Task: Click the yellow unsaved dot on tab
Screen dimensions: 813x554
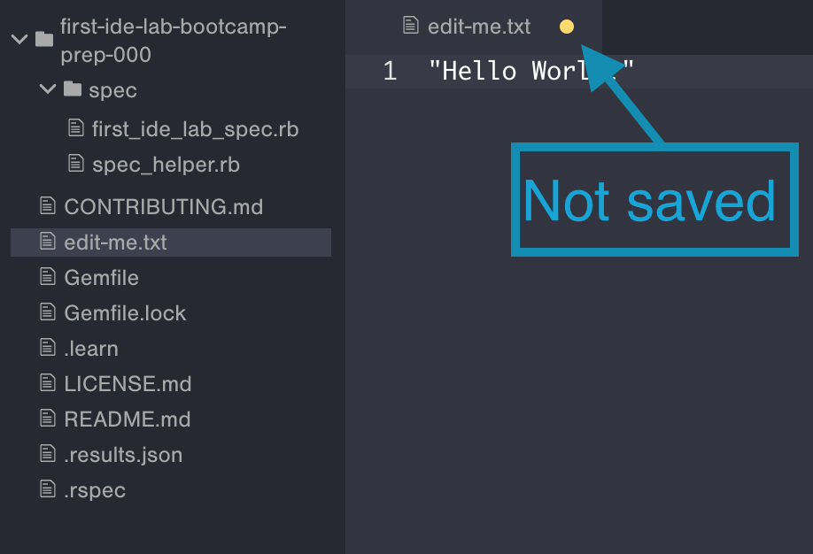Action: [567, 27]
